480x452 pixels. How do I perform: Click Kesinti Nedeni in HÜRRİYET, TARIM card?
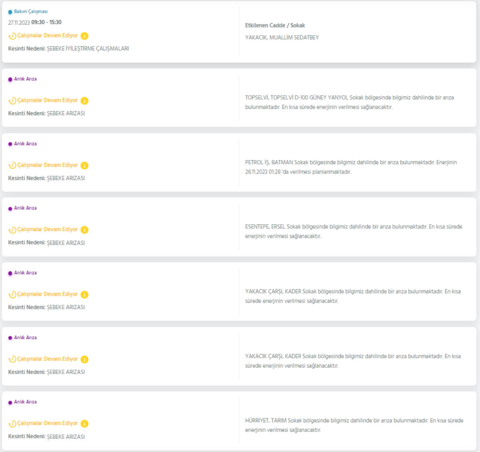(26, 437)
